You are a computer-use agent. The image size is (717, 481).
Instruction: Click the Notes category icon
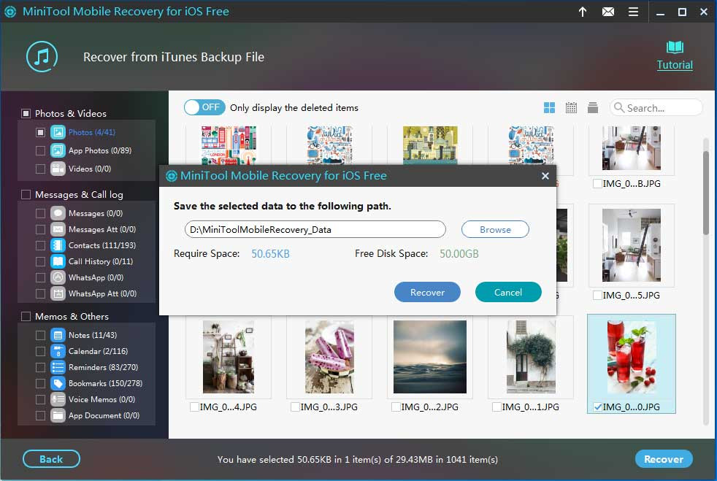coord(58,335)
